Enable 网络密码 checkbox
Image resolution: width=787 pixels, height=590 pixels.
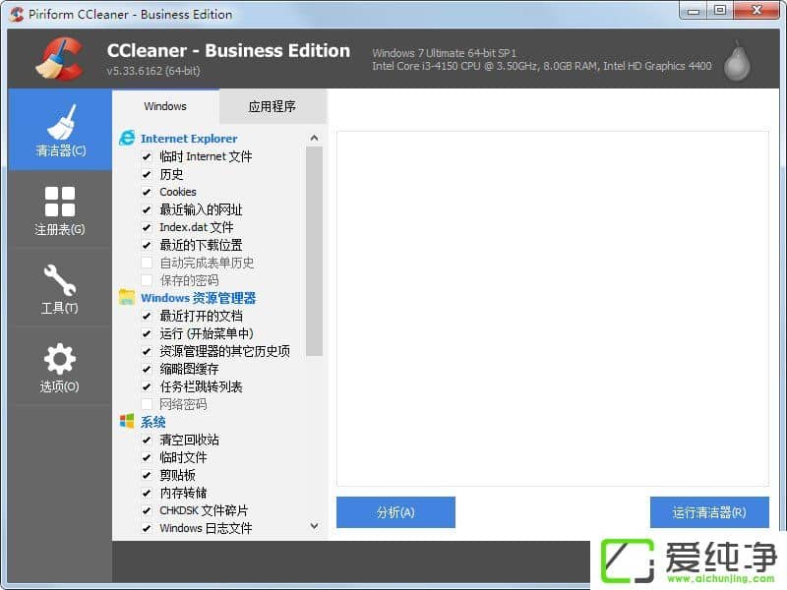pos(147,404)
